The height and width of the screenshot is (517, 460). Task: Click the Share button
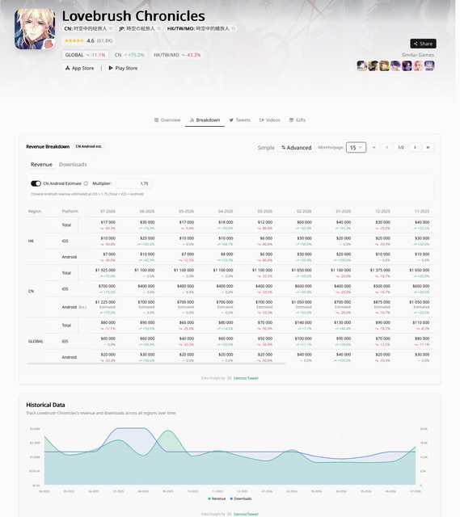click(x=423, y=44)
